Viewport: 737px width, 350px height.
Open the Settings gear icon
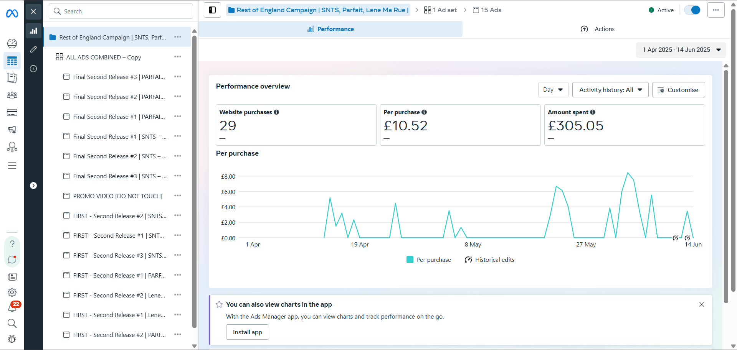pyautogui.click(x=12, y=292)
